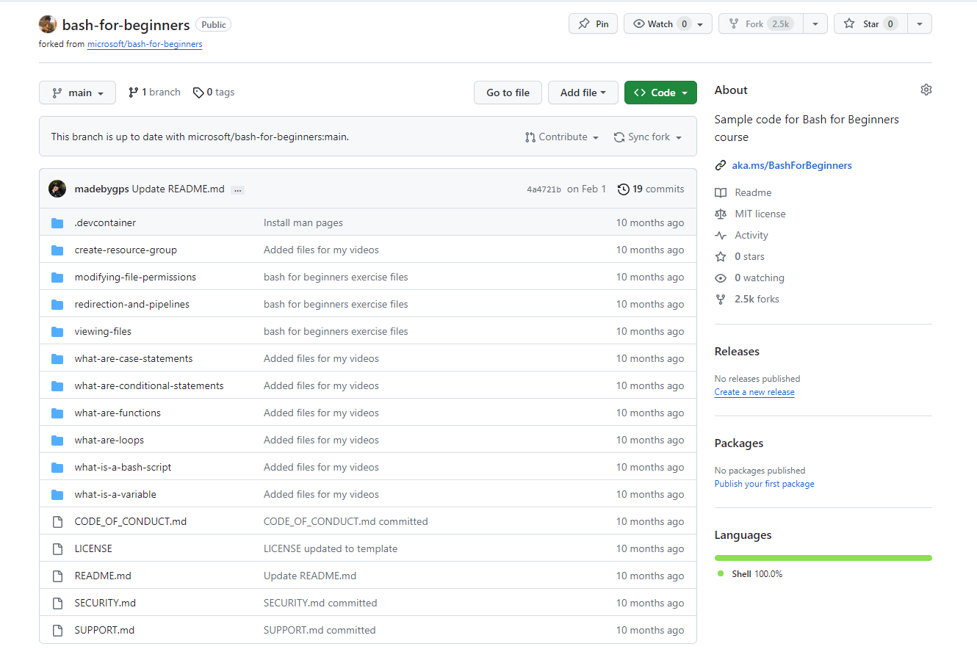Image resolution: width=977 pixels, height=649 pixels.
Task: Open the what-is-a-bash-script folder
Action: pos(123,467)
